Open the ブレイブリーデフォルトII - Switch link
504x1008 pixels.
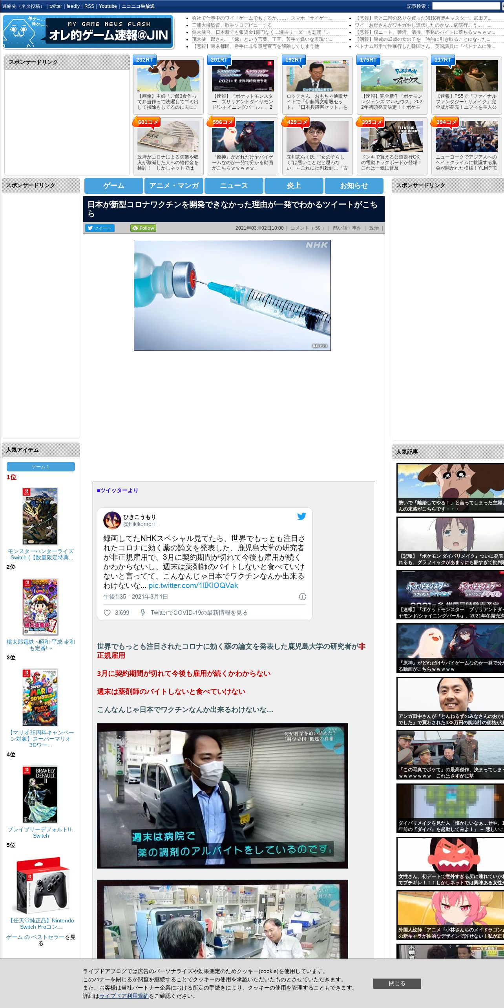(x=41, y=833)
